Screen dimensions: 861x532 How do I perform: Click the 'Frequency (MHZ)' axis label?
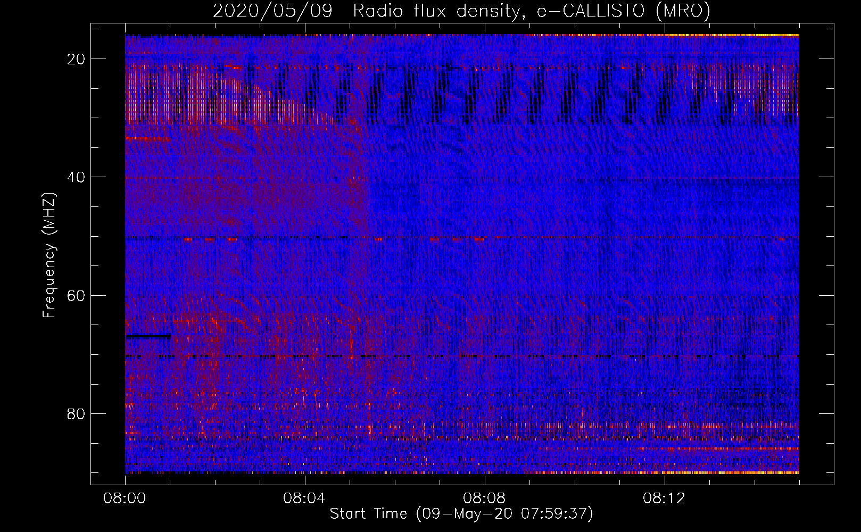49,255
